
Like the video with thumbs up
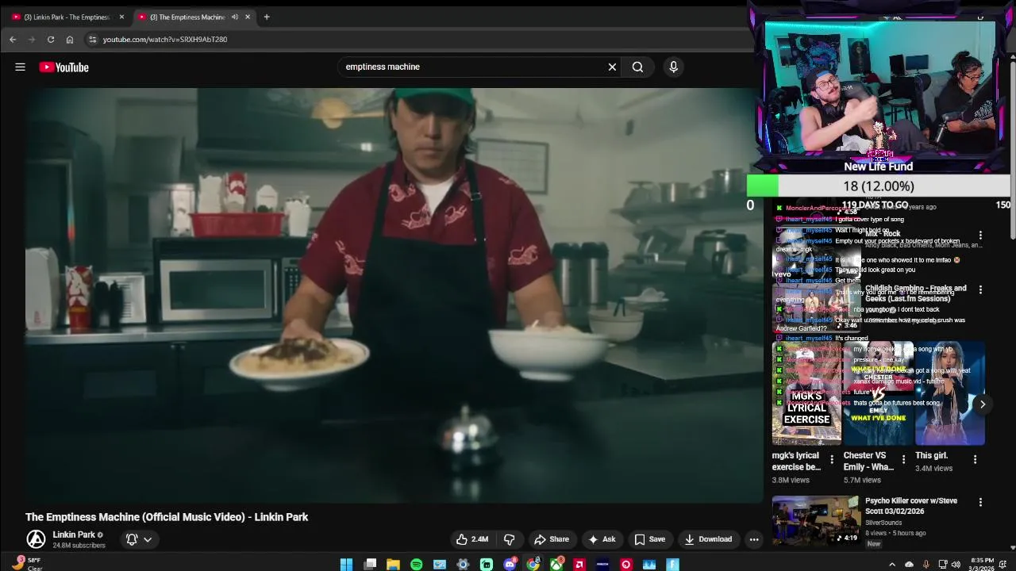click(x=472, y=539)
